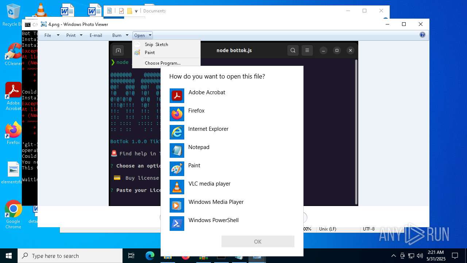Click the network tray icon
467x263 pixels.
pos(411,256)
